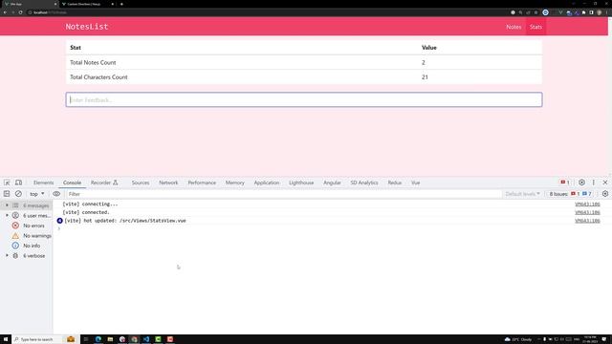Open source link of vite connected message
This screenshot has height=344, width=612.
(587, 212)
